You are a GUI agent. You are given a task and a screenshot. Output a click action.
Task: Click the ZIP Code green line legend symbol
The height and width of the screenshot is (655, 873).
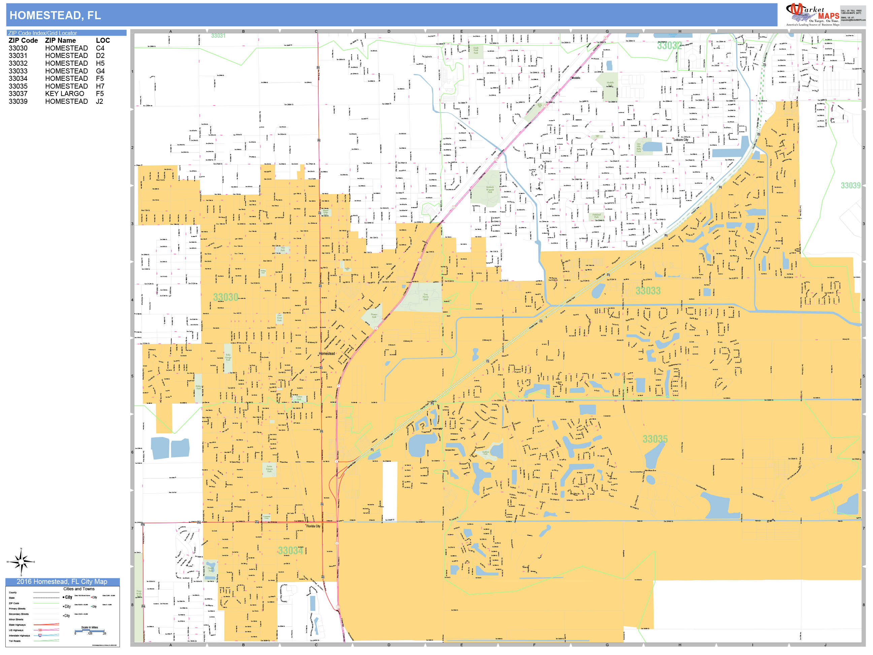pyautogui.click(x=47, y=603)
